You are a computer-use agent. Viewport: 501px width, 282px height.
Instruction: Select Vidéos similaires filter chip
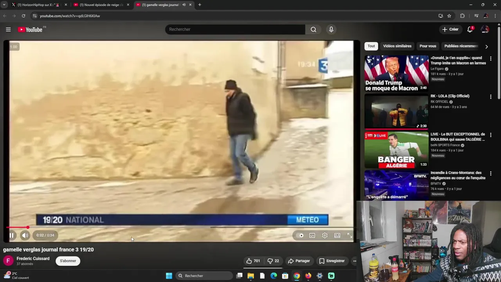[x=397, y=46]
